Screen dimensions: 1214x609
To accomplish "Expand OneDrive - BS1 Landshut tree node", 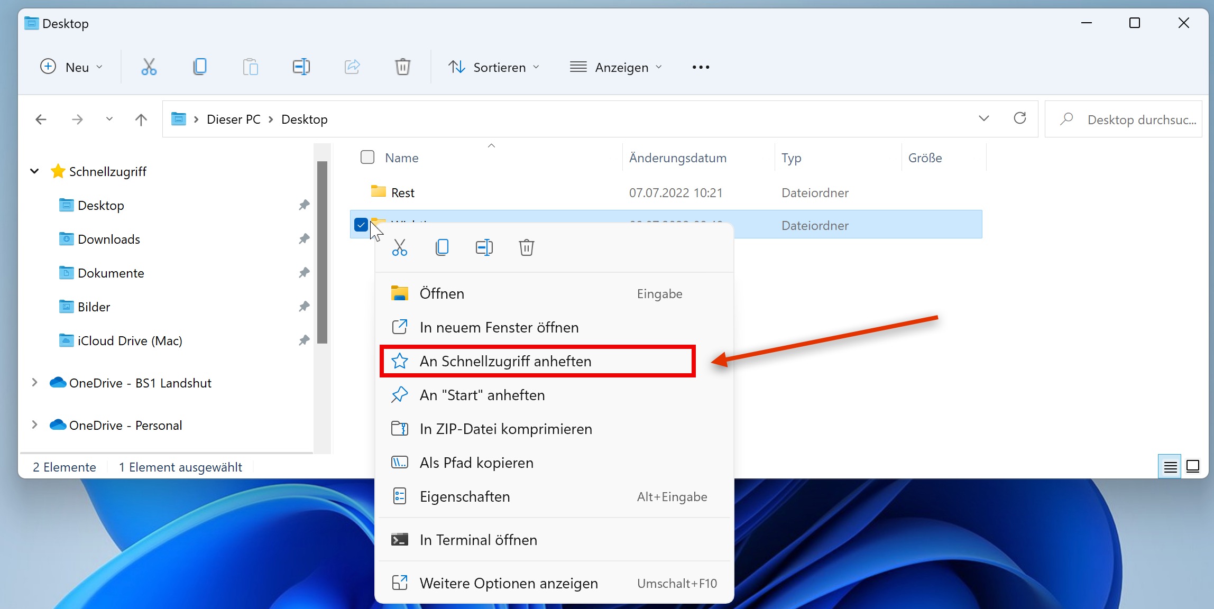I will click(34, 382).
